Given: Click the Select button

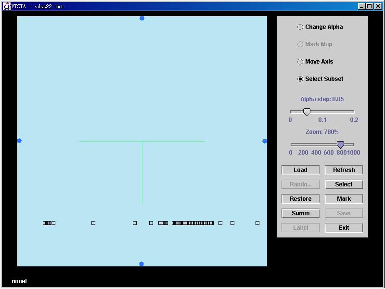Looking at the screenshot, I should (344, 184).
